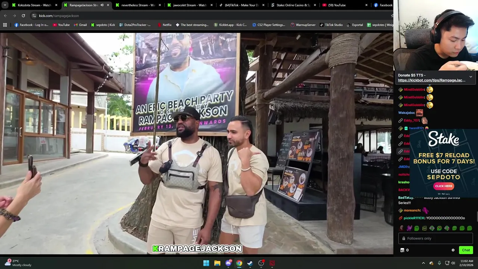The image size is (478, 269).
Task: View site information icon in address bar
Action: click(x=34, y=16)
